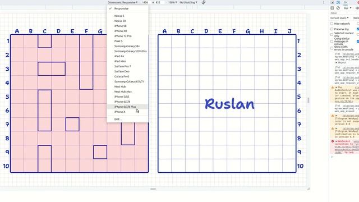Click the viewport right-edge resize handle
Screen dimensions: 359x202
308,100
